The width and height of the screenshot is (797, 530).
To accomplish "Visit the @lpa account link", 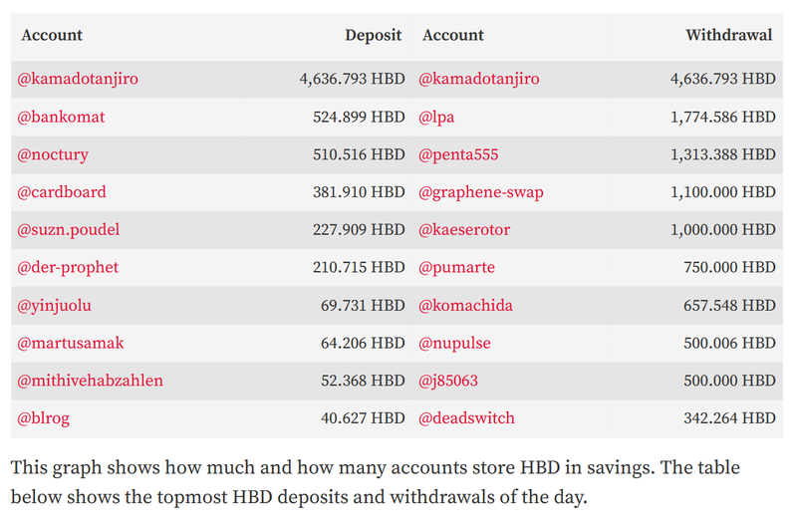I will (x=436, y=117).
